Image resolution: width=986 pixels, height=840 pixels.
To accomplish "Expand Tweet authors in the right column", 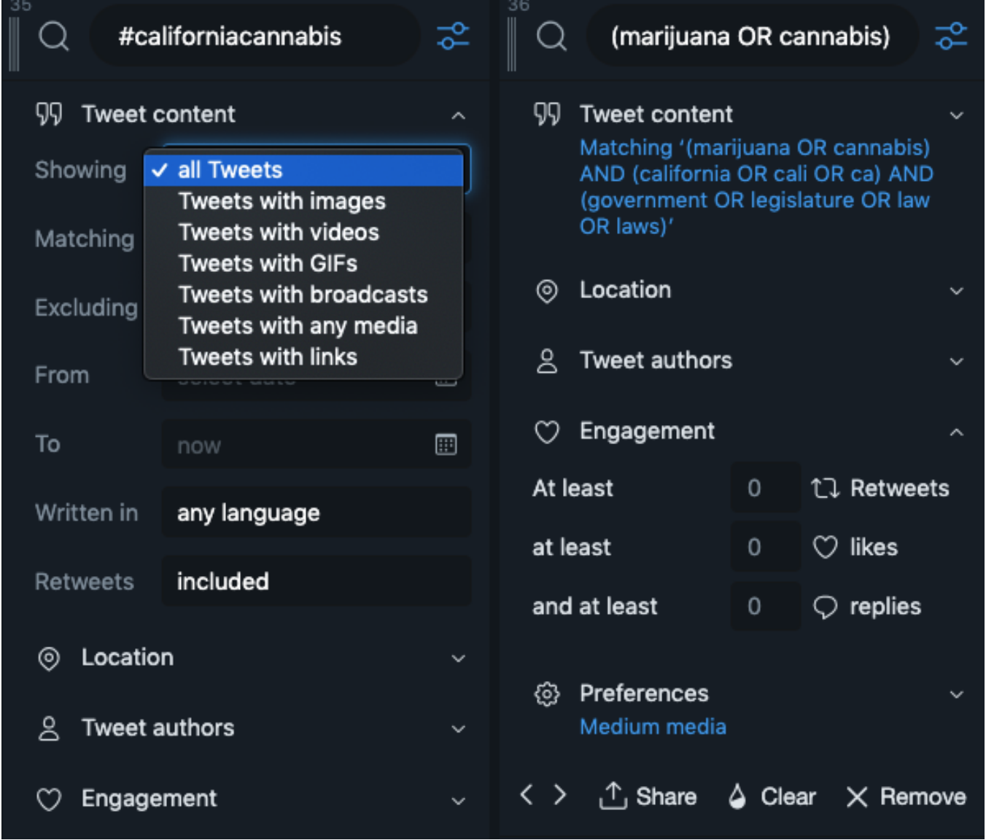I will point(956,361).
